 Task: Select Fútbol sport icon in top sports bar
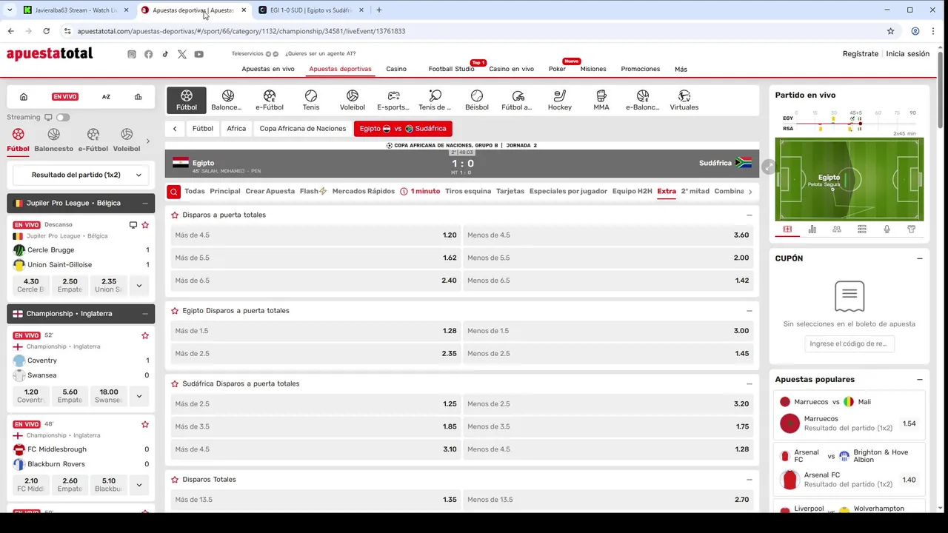[x=187, y=100]
